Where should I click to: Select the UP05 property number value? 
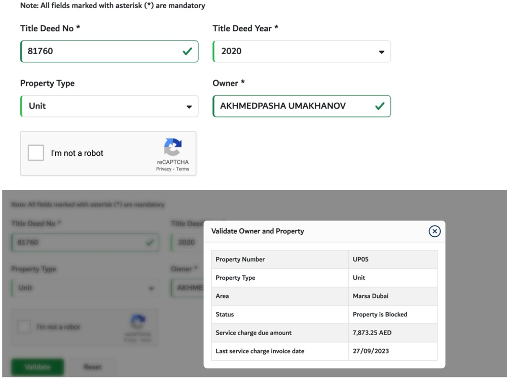click(360, 260)
